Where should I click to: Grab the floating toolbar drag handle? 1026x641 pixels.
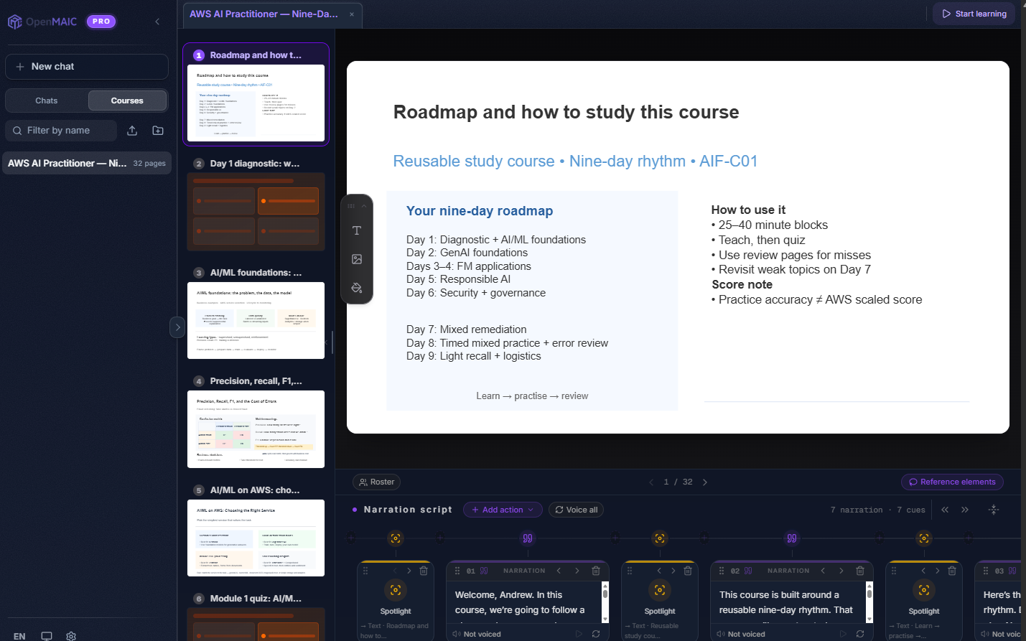(x=351, y=206)
